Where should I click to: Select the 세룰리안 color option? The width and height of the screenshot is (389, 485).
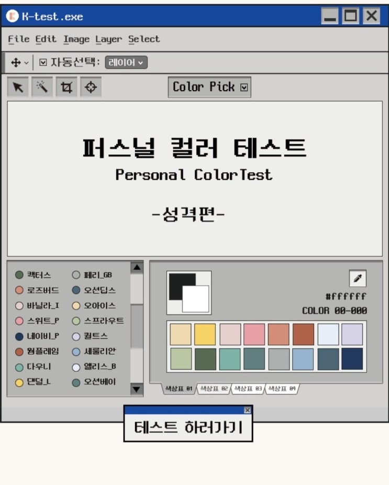tap(94, 351)
